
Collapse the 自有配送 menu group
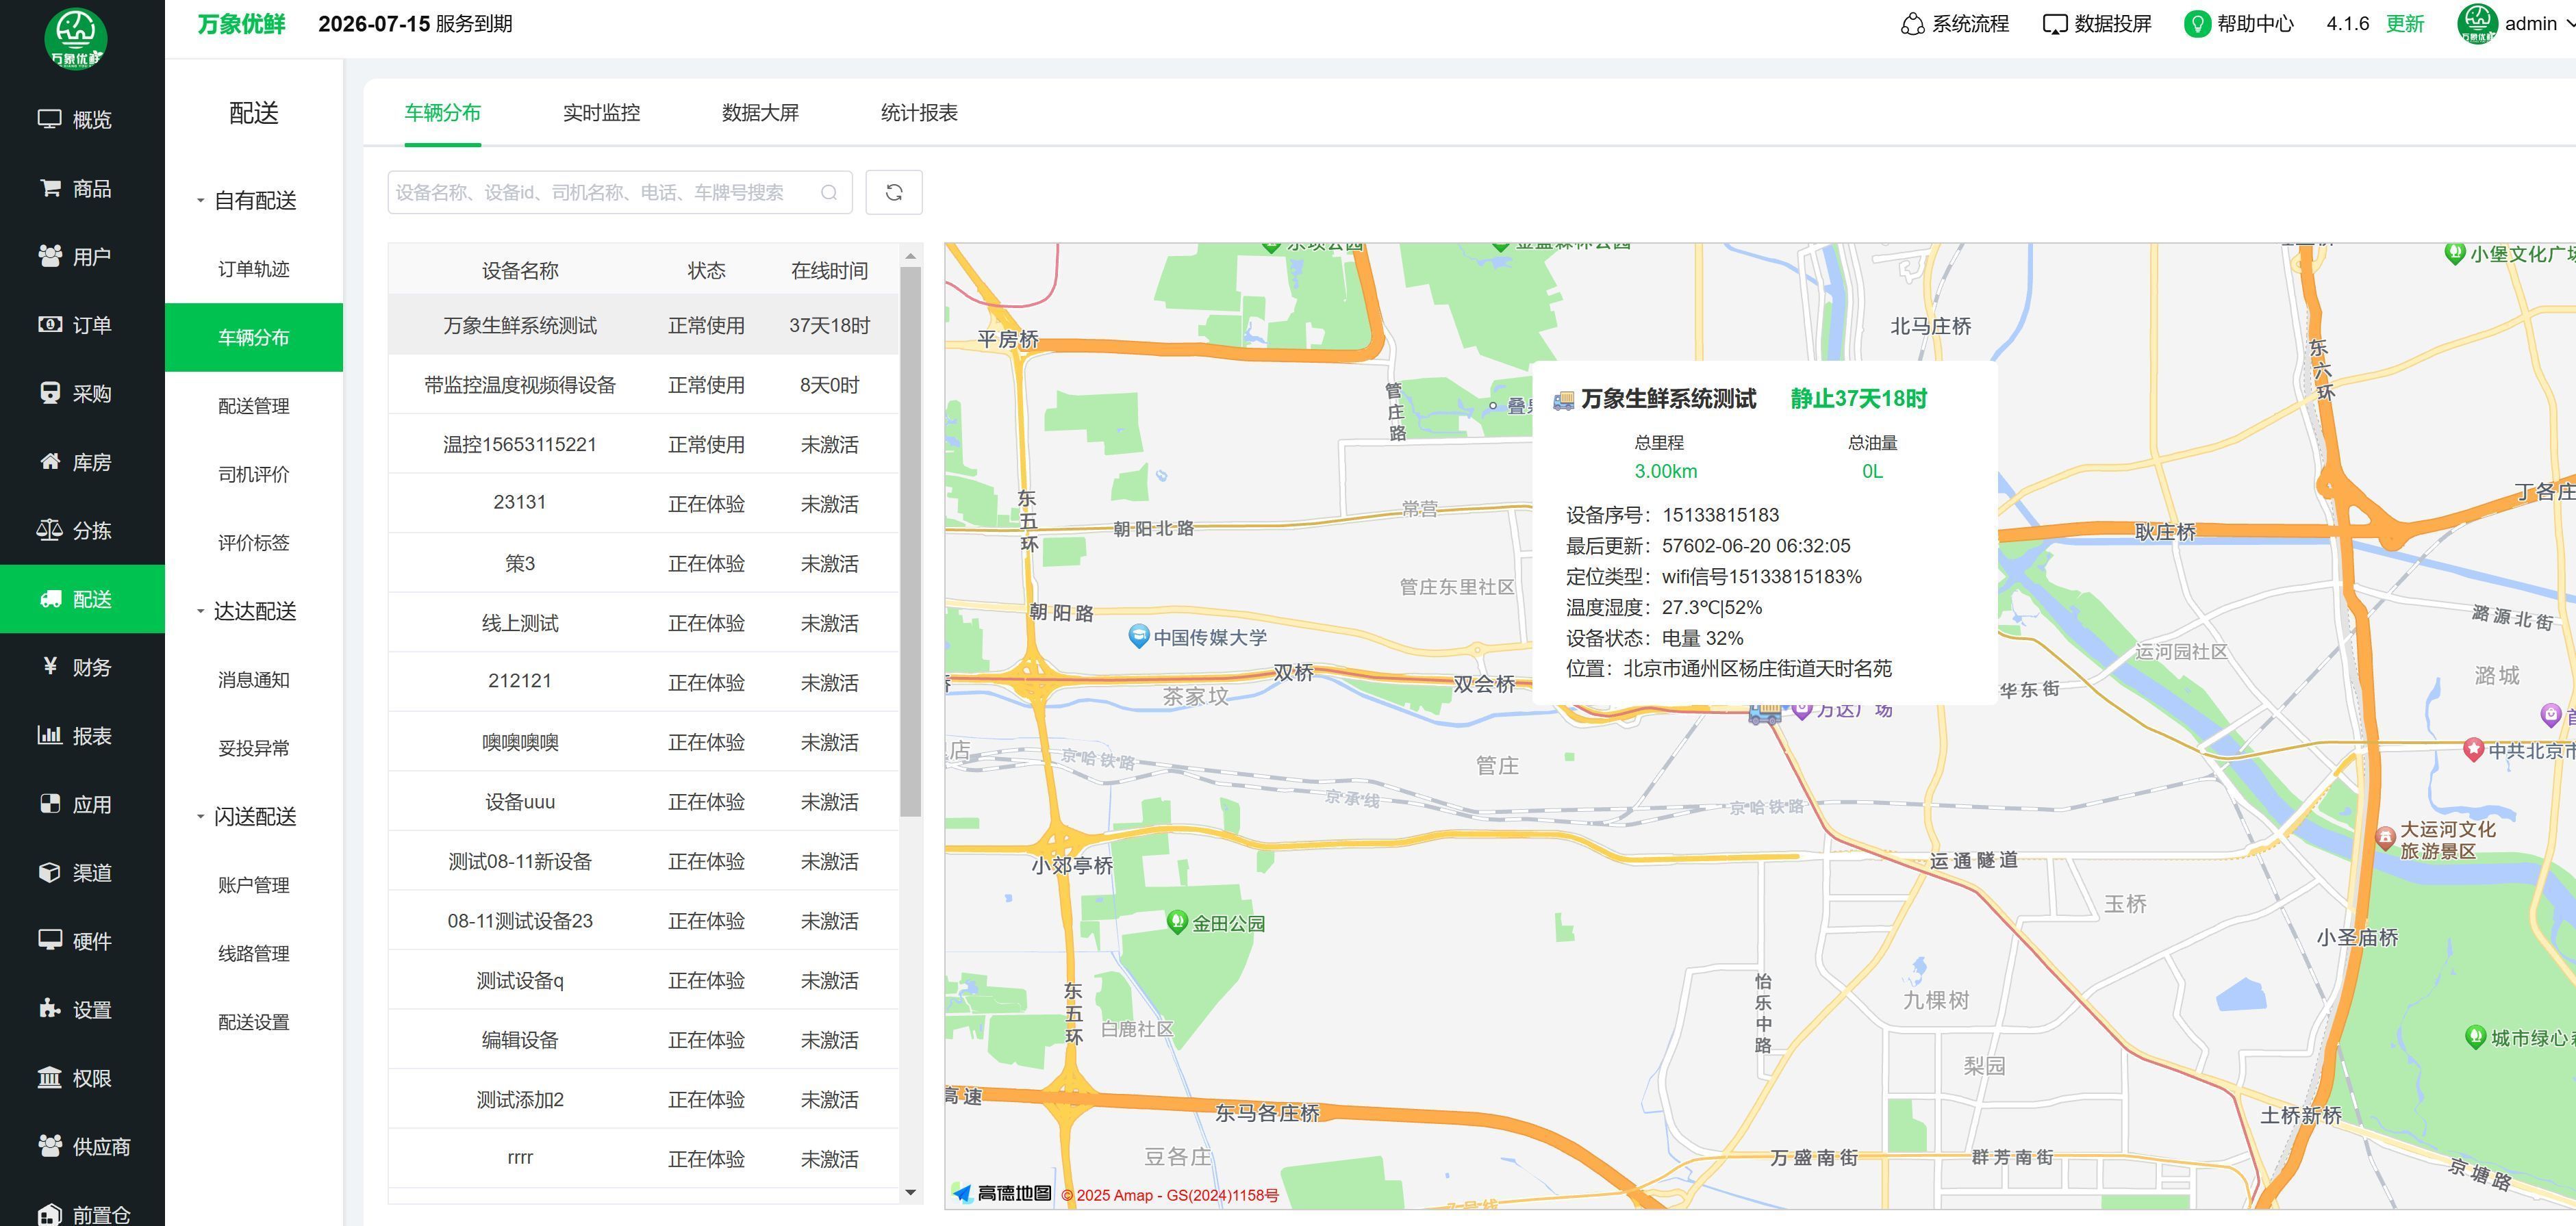[x=247, y=200]
